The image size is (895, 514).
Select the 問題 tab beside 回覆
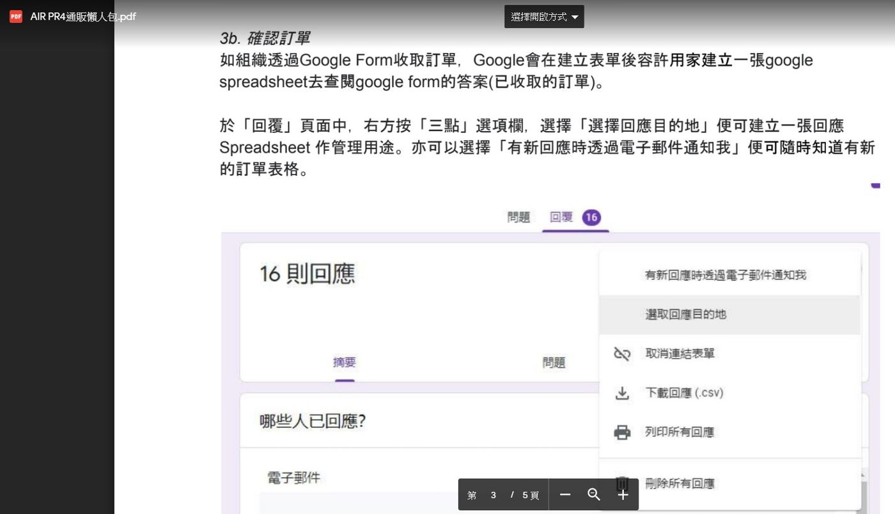(x=518, y=217)
